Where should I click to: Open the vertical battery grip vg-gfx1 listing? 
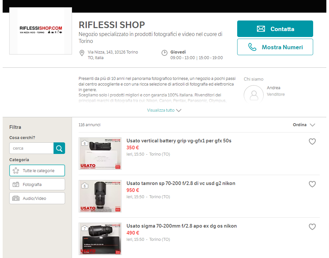[x=179, y=141]
